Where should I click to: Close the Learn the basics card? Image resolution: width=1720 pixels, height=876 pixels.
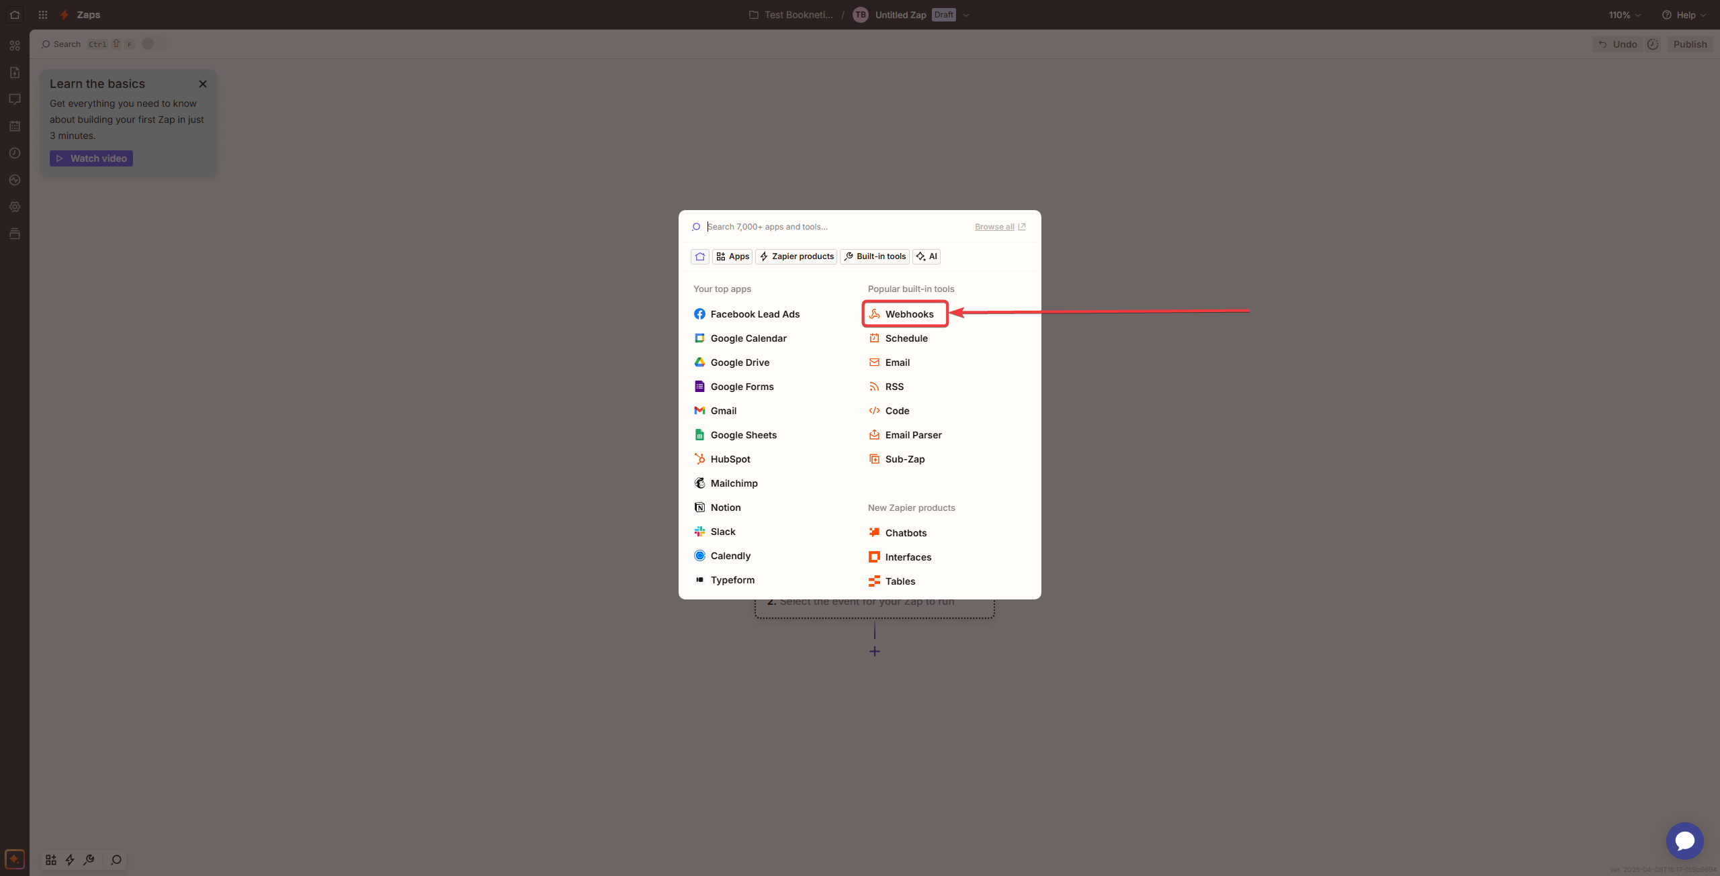(x=203, y=84)
